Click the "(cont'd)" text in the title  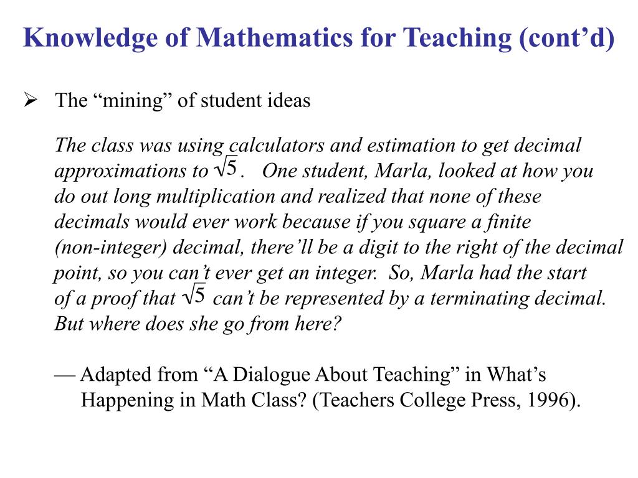tap(567, 38)
